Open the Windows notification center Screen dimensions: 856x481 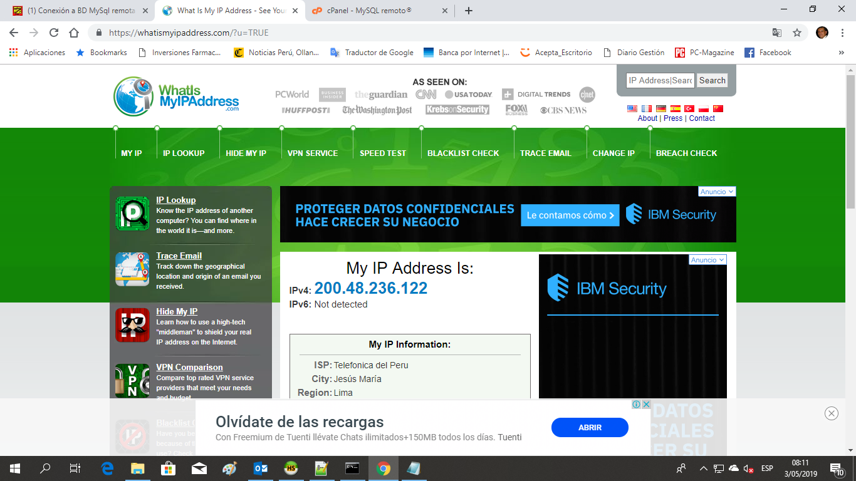point(837,468)
